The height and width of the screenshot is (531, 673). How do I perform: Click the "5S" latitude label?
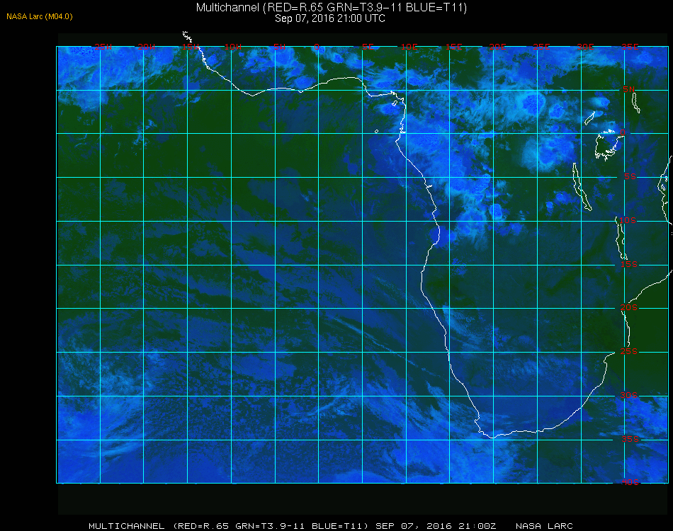tap(630, 176)
